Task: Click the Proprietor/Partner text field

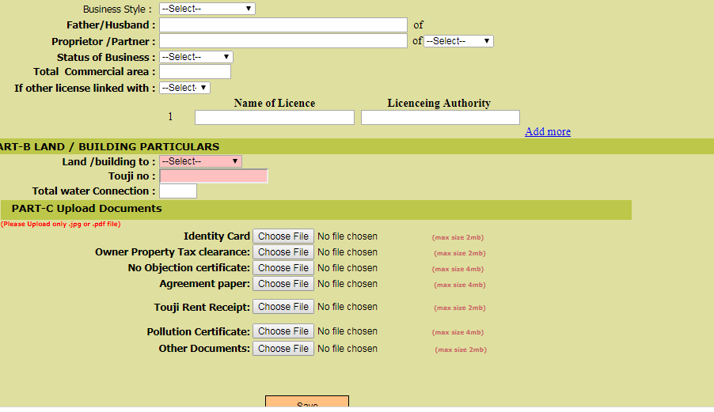Action: click(x=283, y=41)
